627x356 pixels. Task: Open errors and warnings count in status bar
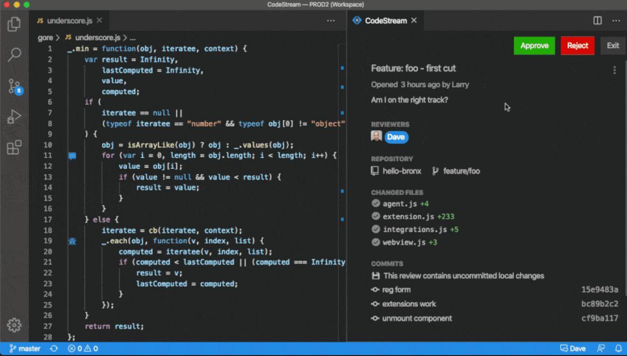point(83,349)
